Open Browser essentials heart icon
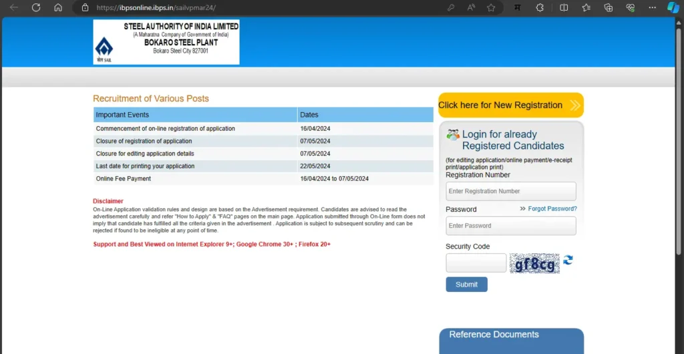The width and height of the screenshot is (684, 354). click(630, 8)
